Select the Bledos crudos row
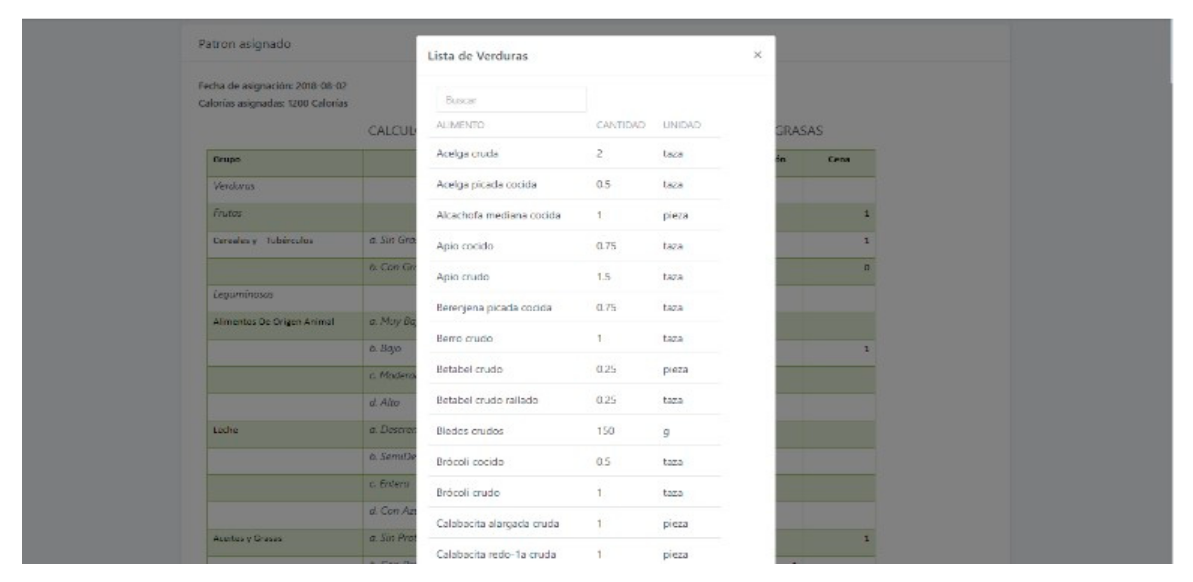The image size is (1193, 582). [x=470, y=431]
